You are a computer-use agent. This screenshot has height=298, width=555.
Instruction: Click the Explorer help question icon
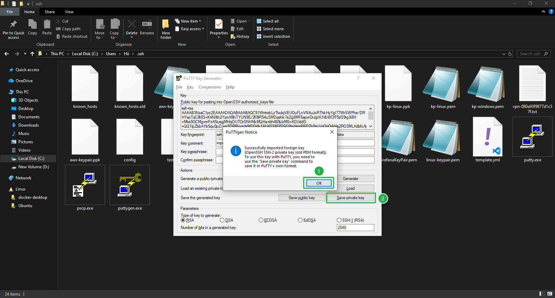coord(551,12)
